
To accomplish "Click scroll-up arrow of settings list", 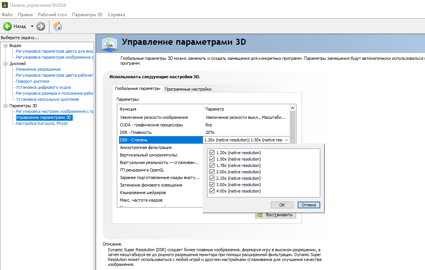I will [x=292, y=108].
